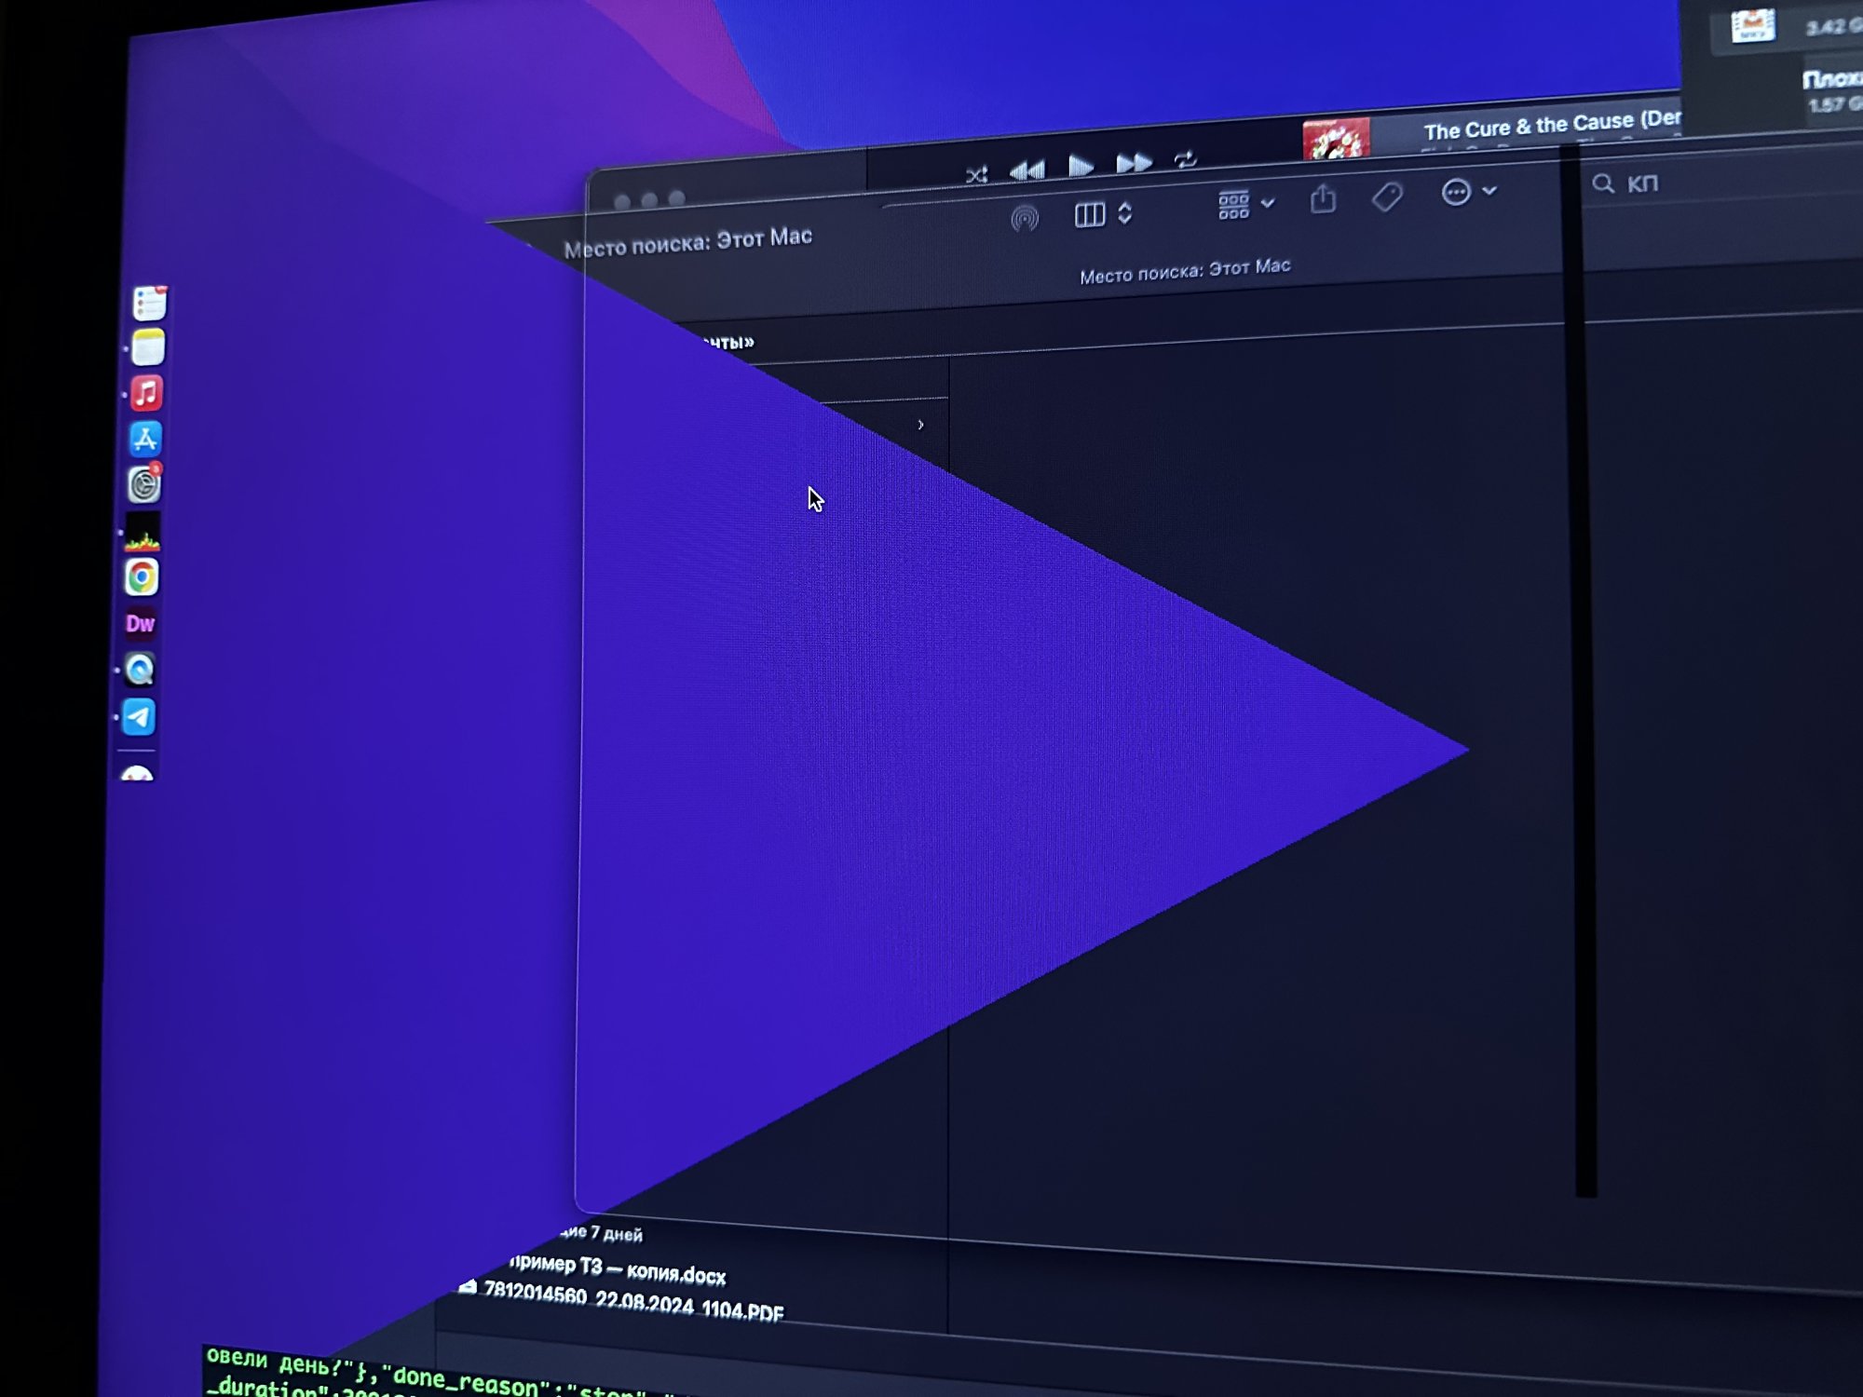Open Google Chrome from the Dock
This screenshot has width=1863, height=1397.
coord(142,577)
